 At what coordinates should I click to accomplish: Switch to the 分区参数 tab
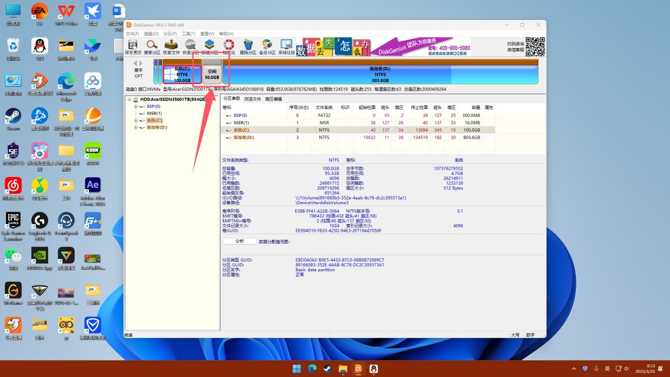tap(231, 98)
